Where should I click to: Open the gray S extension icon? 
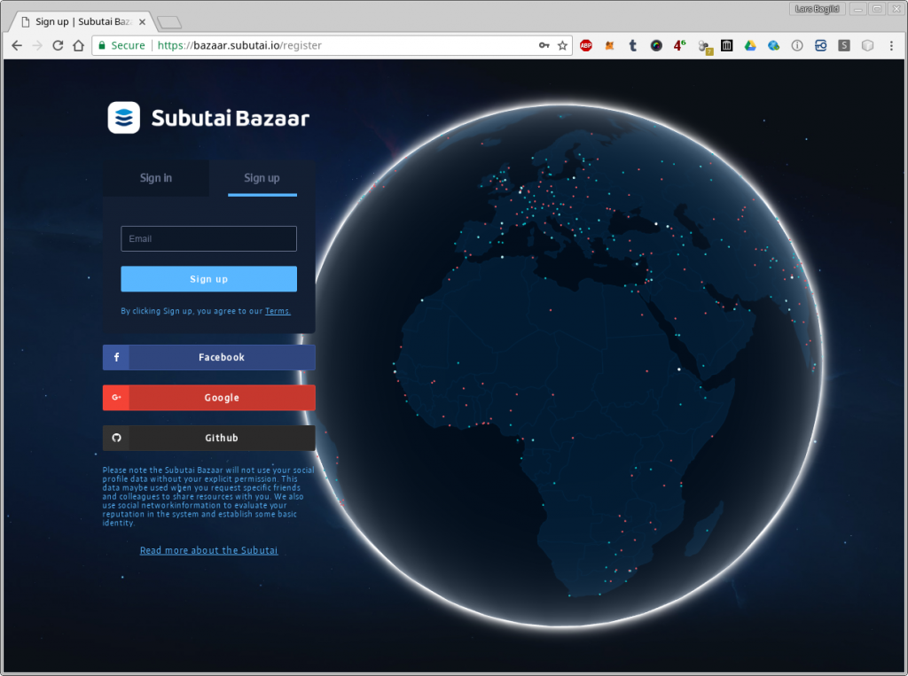(x=844, y=45)
